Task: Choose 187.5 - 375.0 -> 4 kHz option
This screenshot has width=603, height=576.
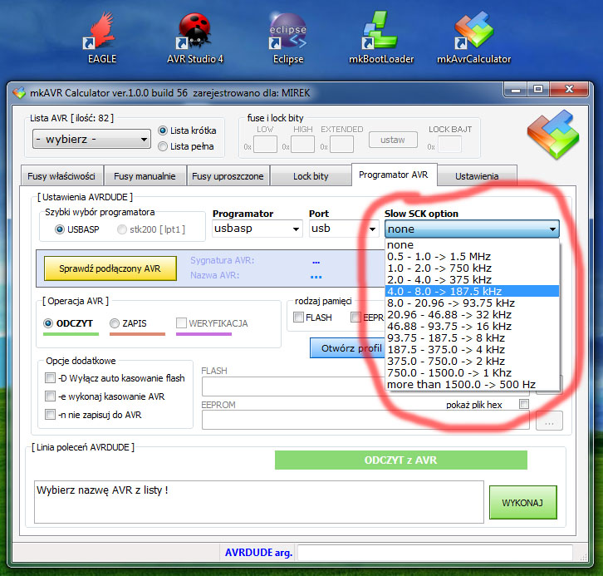Action: coord(472,349)
